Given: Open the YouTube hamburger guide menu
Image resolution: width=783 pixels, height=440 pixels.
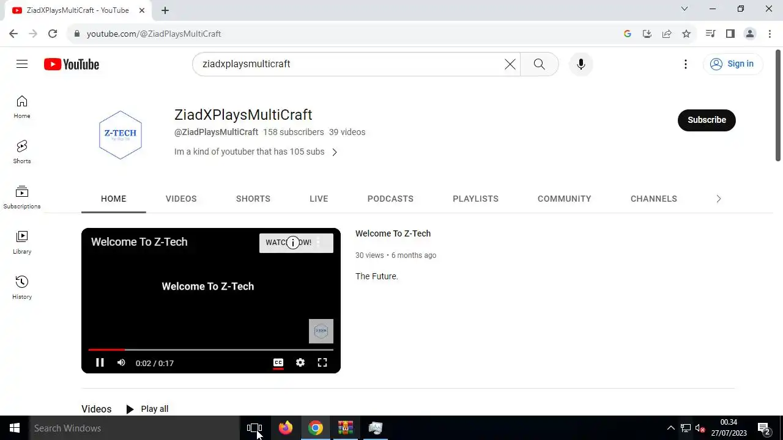Looking at the screenshot, I should pos(22,64).
